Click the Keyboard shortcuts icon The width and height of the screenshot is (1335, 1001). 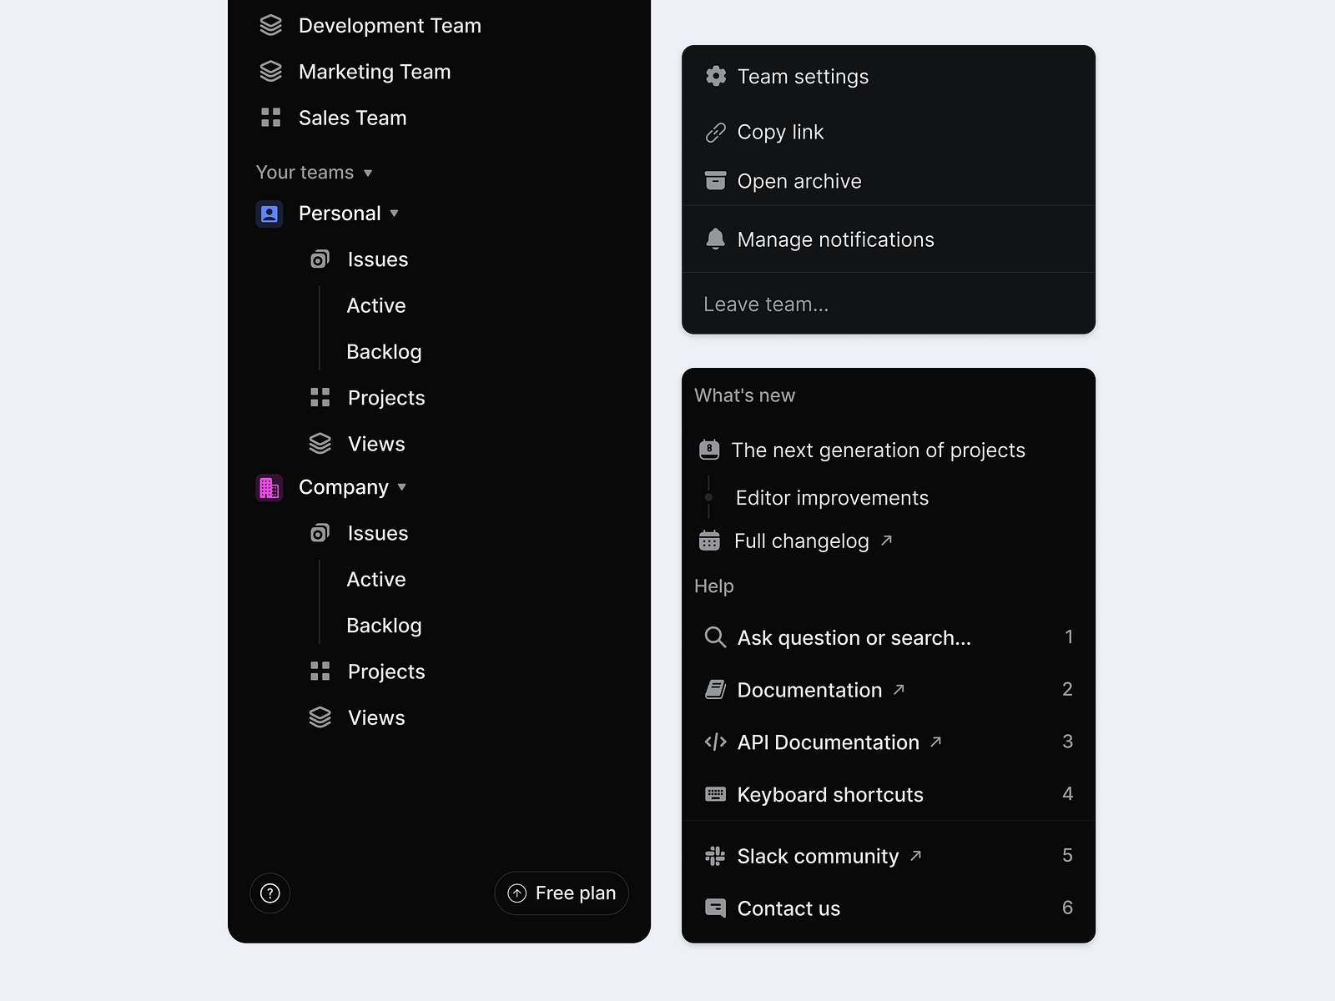(x=715, y=794)
